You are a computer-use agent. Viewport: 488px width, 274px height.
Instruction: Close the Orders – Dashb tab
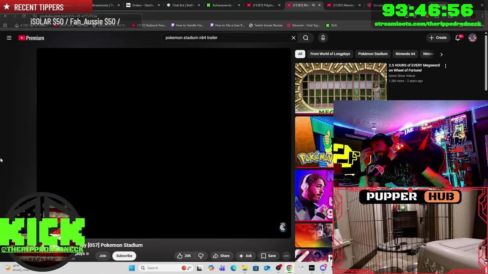pos(159,5)
